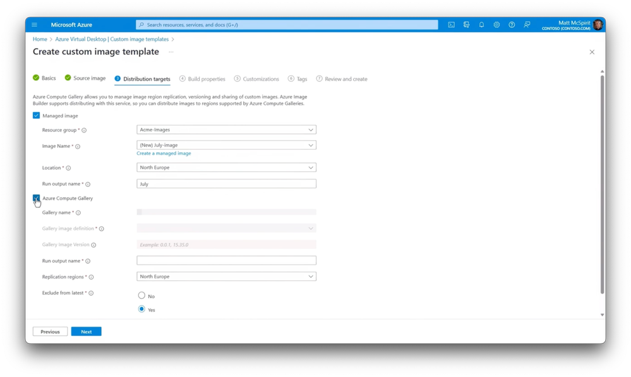Open portal settings gear
Screen dimensions: 631x377
tap(496, 25)
